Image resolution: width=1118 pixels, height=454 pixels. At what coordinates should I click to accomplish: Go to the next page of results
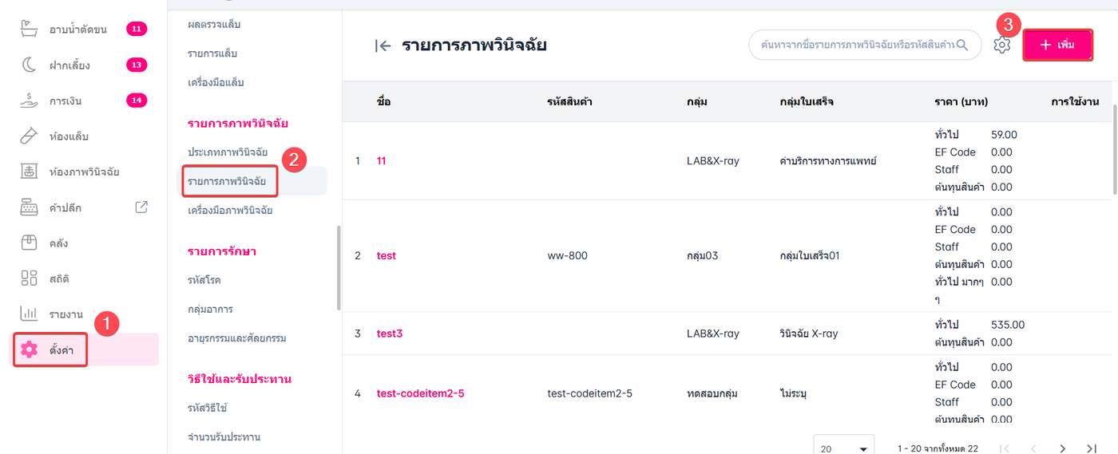[x=1062, y=448]
